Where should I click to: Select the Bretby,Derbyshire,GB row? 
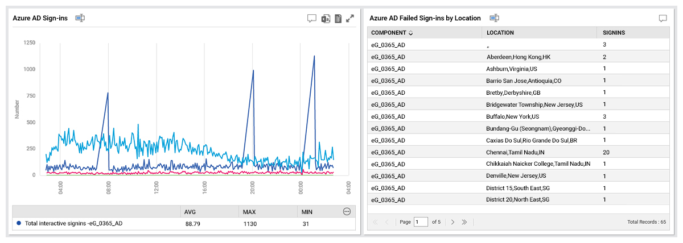(x=519, y=93)
